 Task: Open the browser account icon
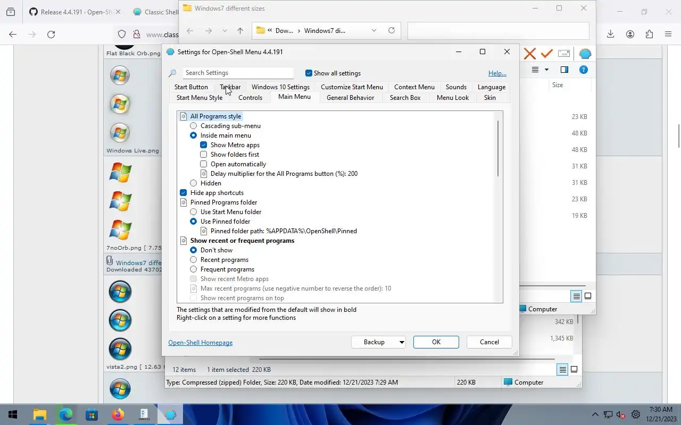pos(630,34)
